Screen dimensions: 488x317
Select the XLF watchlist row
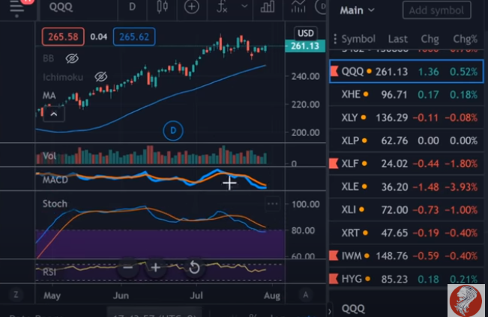pyautogui.click(x=406, y=163)
